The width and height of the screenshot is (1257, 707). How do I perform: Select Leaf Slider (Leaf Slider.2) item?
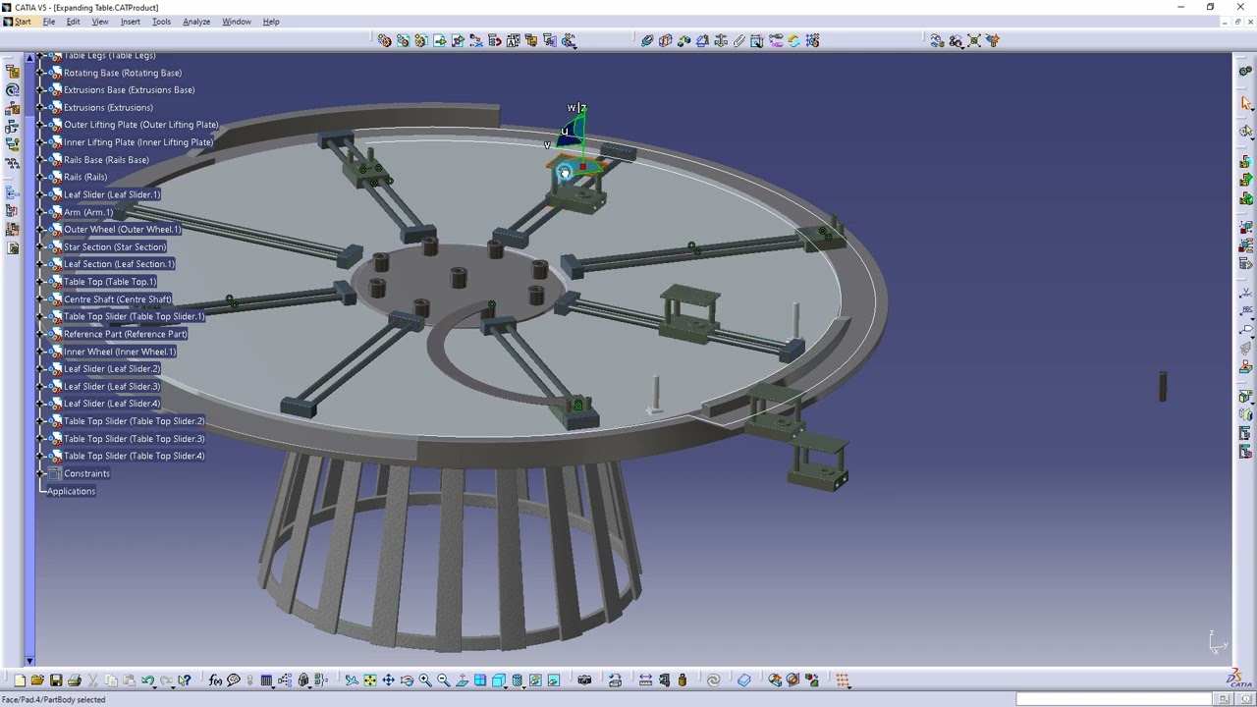112,369
